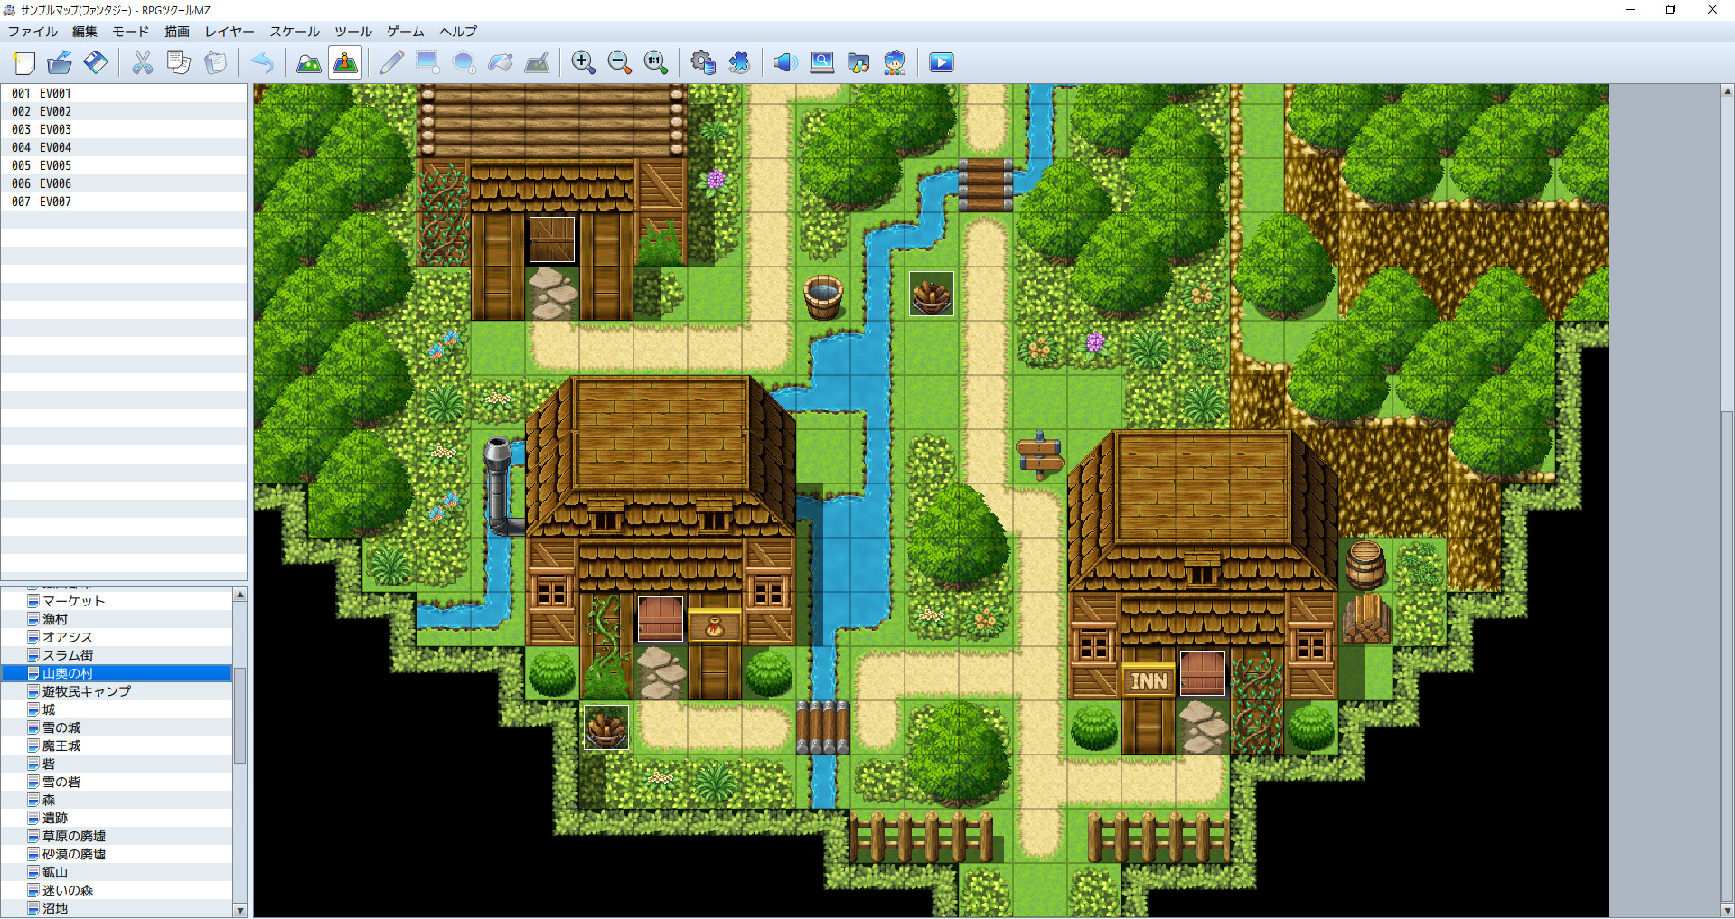This screenshot has height=919, width=1735.
Task: Zoom in on the map view
Action: click(584, 62)
